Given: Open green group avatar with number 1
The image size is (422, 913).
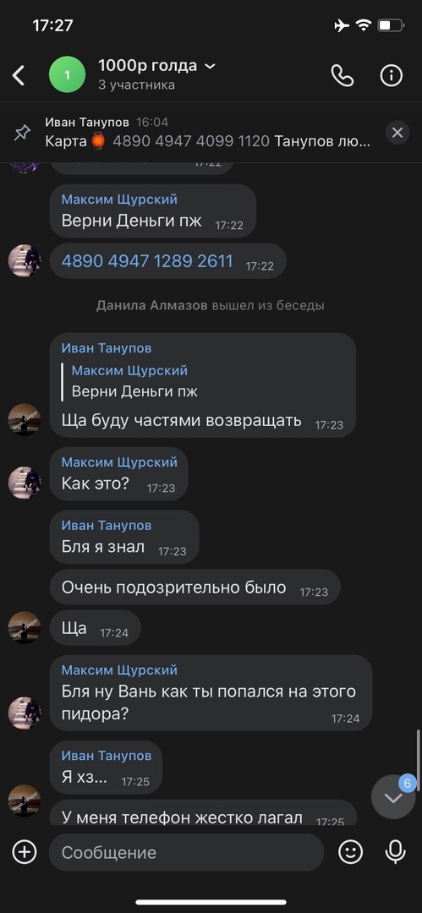Looking at the screenshot, I should coord(67,74).
